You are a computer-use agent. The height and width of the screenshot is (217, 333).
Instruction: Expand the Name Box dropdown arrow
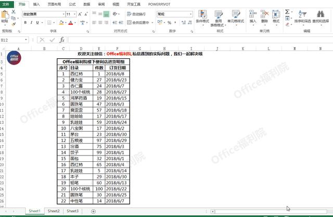[26, 40]
